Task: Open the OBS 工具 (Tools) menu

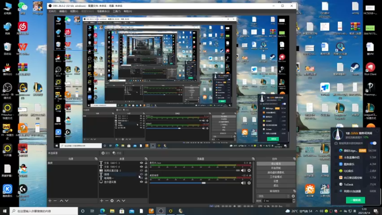Action: (117, 11)
